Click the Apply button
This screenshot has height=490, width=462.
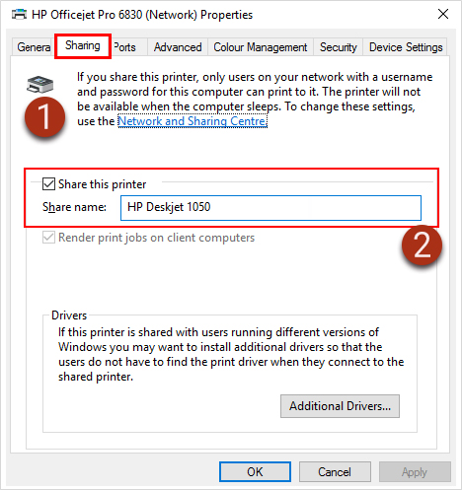click(x=415, y=472)
